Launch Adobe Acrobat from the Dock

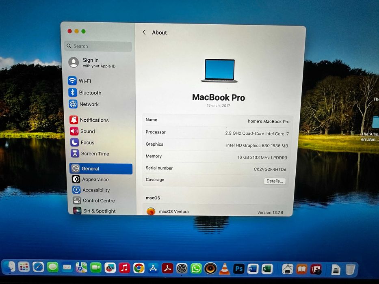tap(167, 268)
